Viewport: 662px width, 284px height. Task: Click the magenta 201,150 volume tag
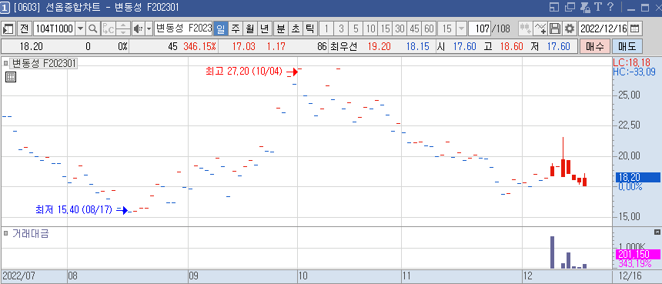click(x=637, y=254)
